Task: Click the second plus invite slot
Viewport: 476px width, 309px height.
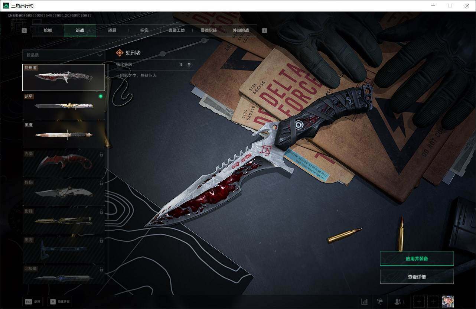Action: click(433, 302)
